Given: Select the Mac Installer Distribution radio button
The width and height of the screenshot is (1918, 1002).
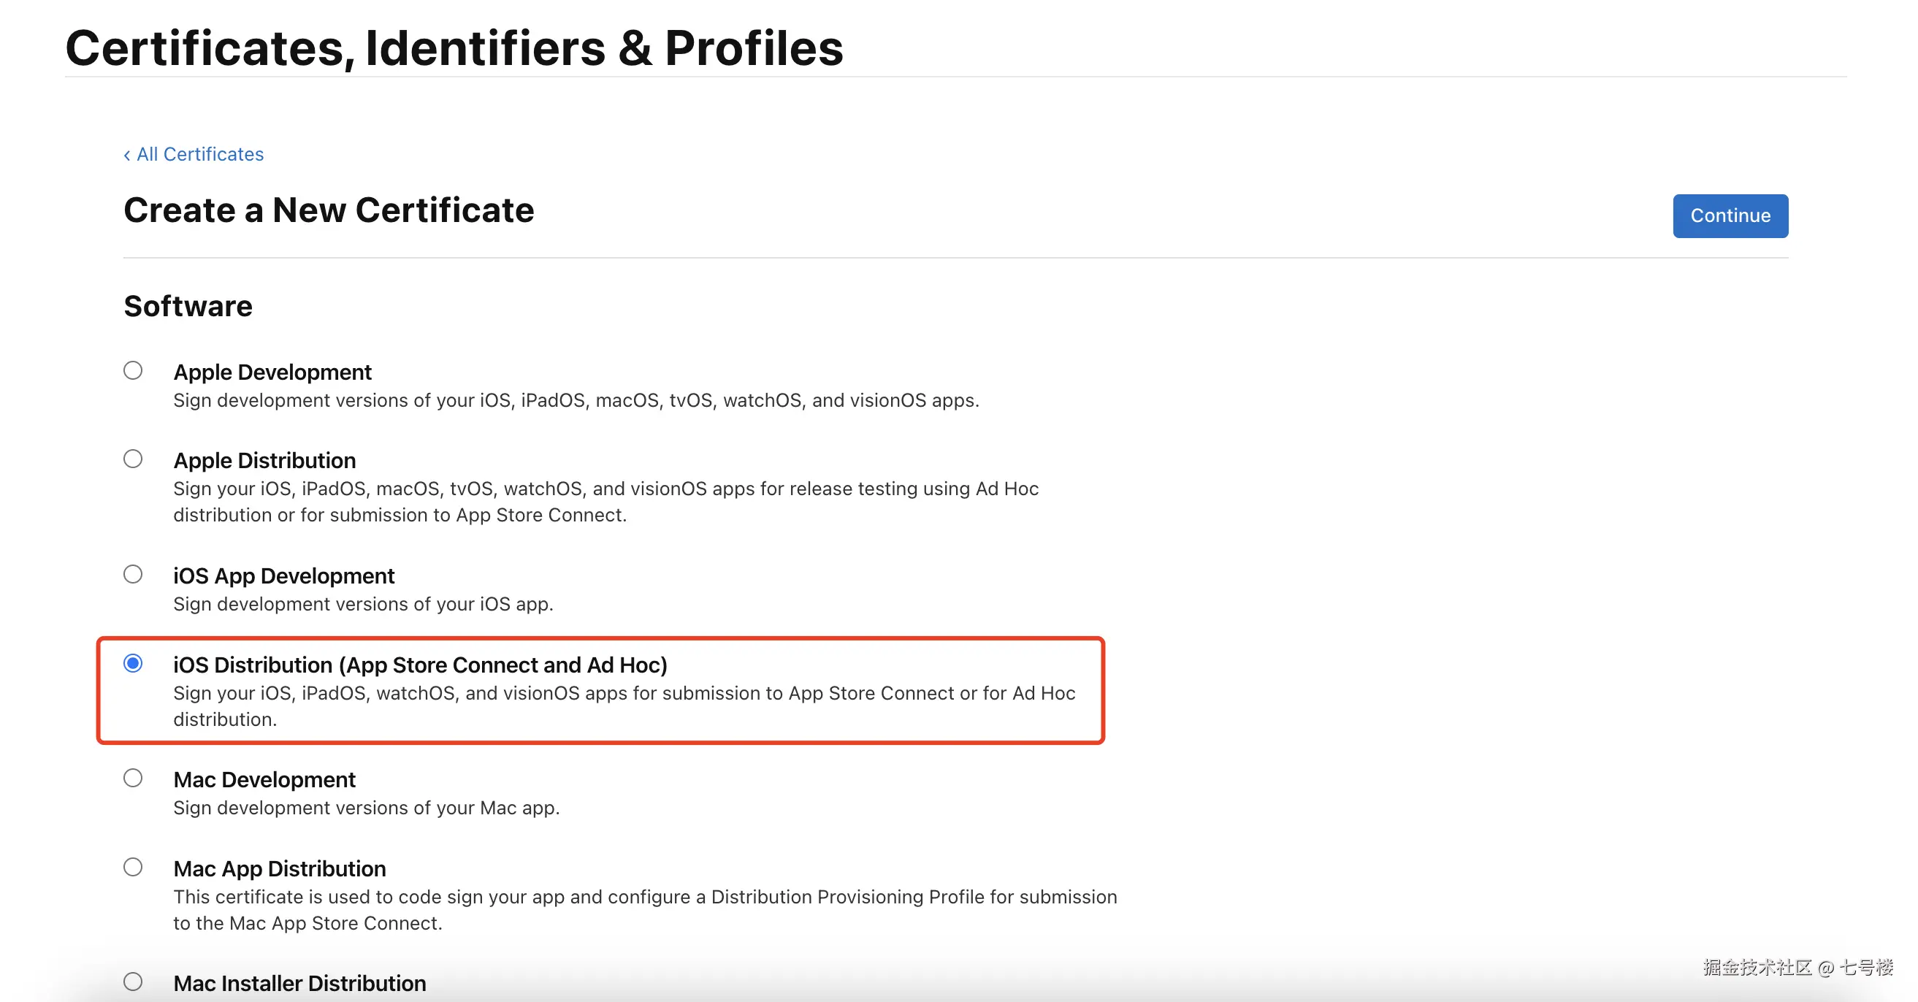Looking at the screenshot, I should pyautogui.click(x=133, y=982).
